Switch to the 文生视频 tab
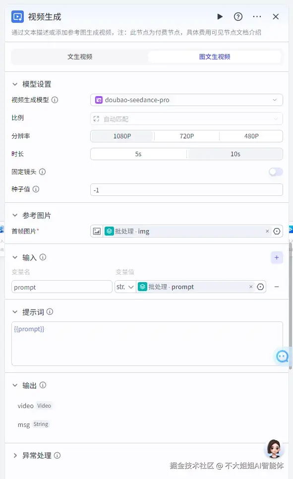This screenshot has width=293, height=479. (x=80, y=57)
